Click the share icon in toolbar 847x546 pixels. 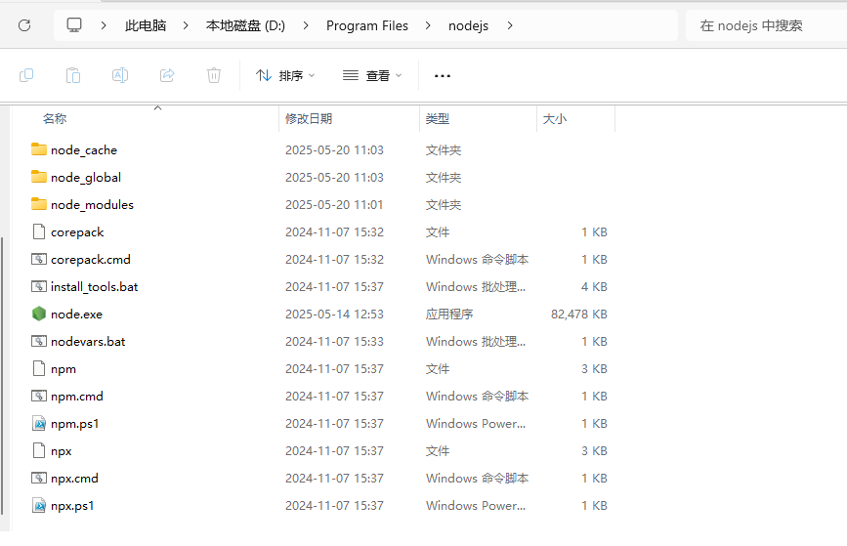tap(167, 75)
